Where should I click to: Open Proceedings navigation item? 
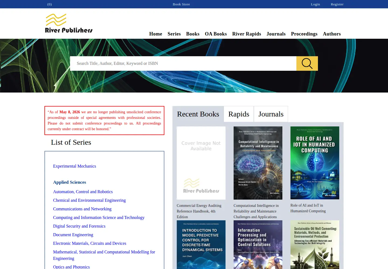click(x=304, y=34)
